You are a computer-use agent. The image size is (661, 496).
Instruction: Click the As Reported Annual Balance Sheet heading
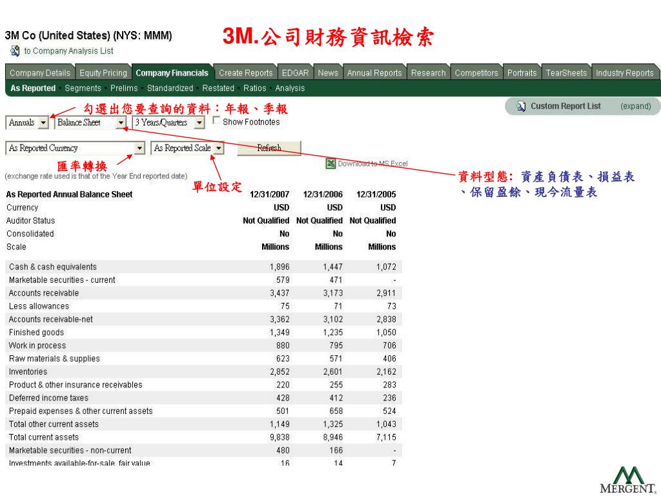pyautogui.click(x=69, y=194)
